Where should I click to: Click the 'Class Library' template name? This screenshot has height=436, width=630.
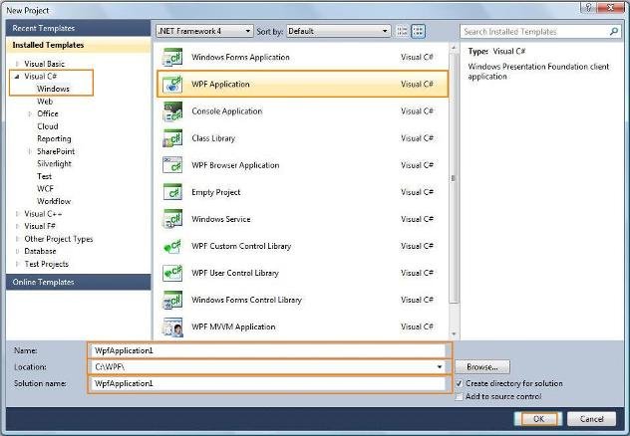pos(213,138)
